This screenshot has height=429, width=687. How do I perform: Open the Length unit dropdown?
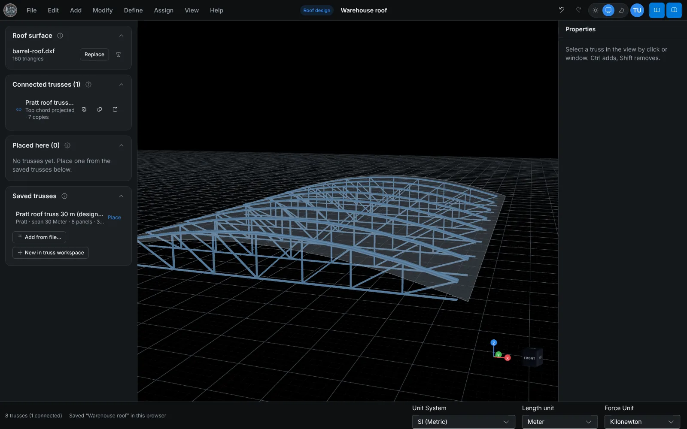[x=560, y=422]
